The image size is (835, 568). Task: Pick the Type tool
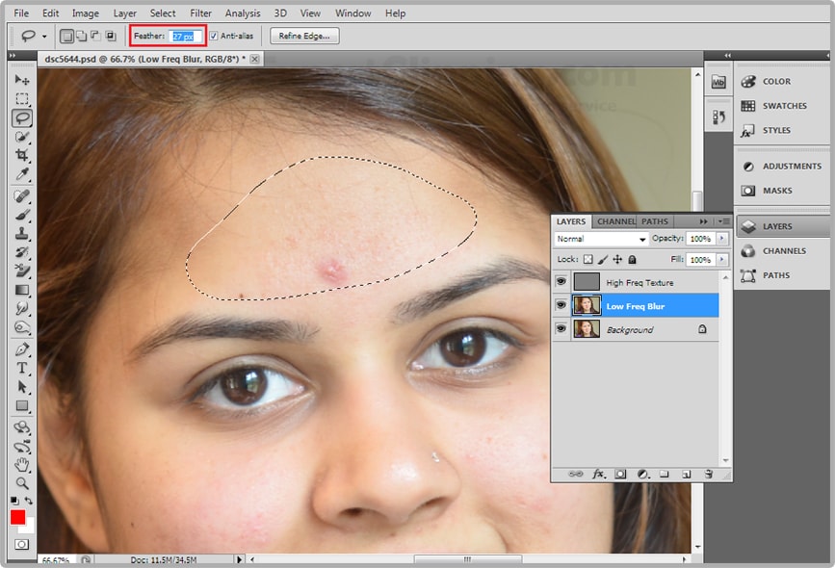coord(21,368)
